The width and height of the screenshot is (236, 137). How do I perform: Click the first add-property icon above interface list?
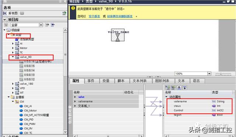pyautogui.click(x=167, y=88)
